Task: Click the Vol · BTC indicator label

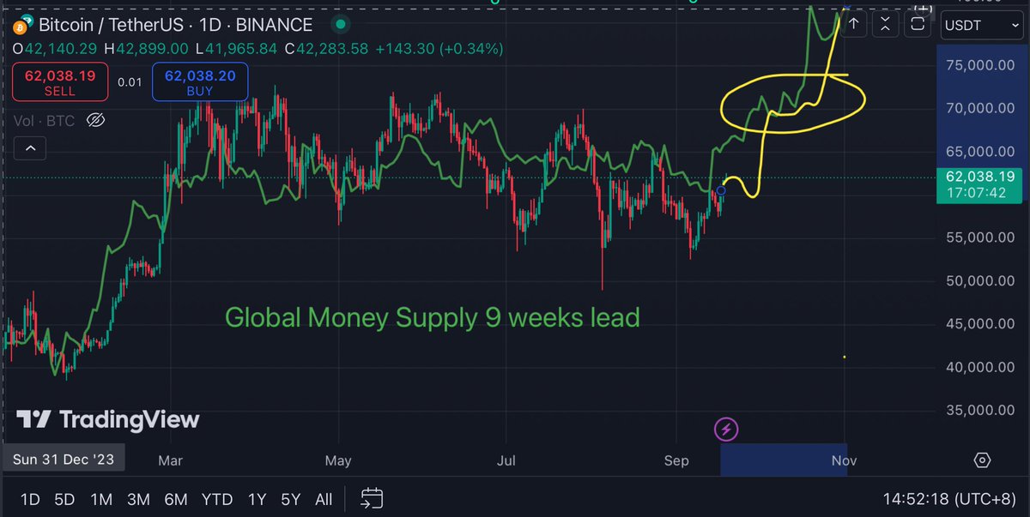Action: 45,120
